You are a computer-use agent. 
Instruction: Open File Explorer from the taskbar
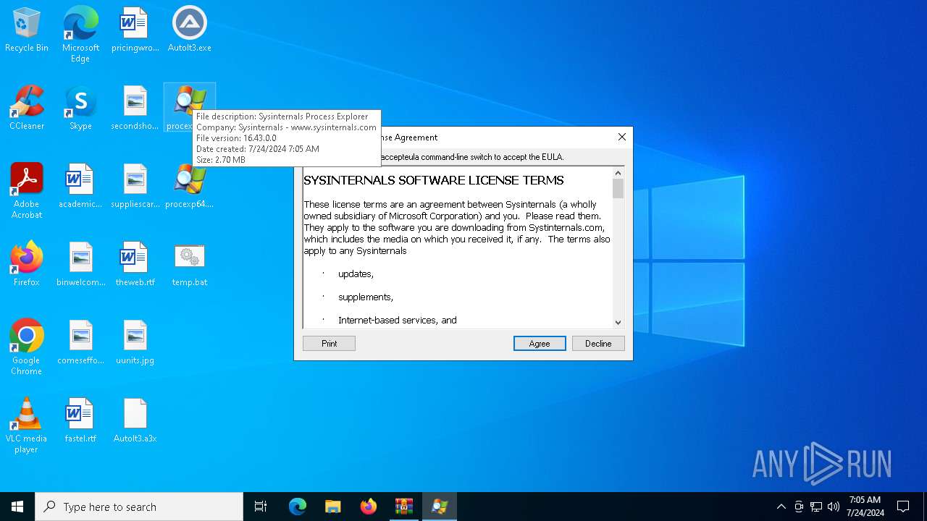333,507
